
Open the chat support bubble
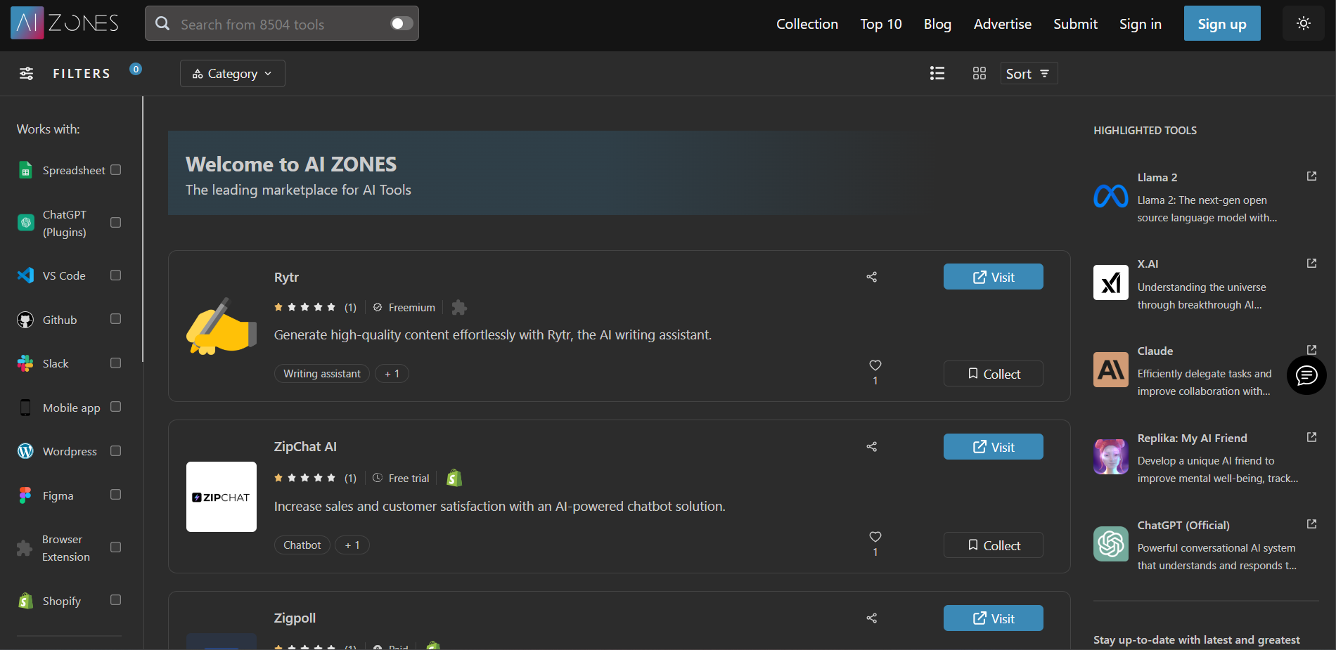(x=1306, y=375)
